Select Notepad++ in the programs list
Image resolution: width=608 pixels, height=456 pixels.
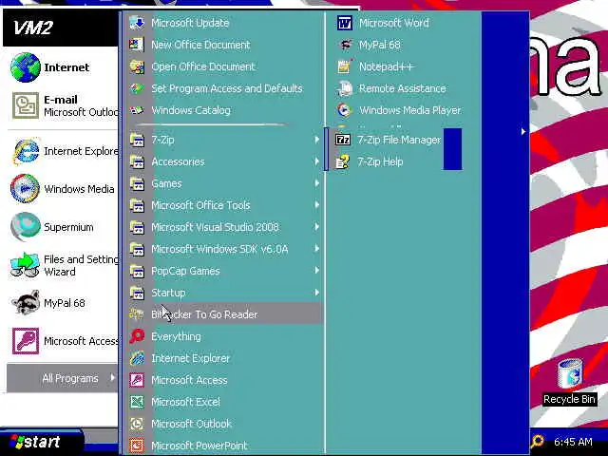[404, 66]
